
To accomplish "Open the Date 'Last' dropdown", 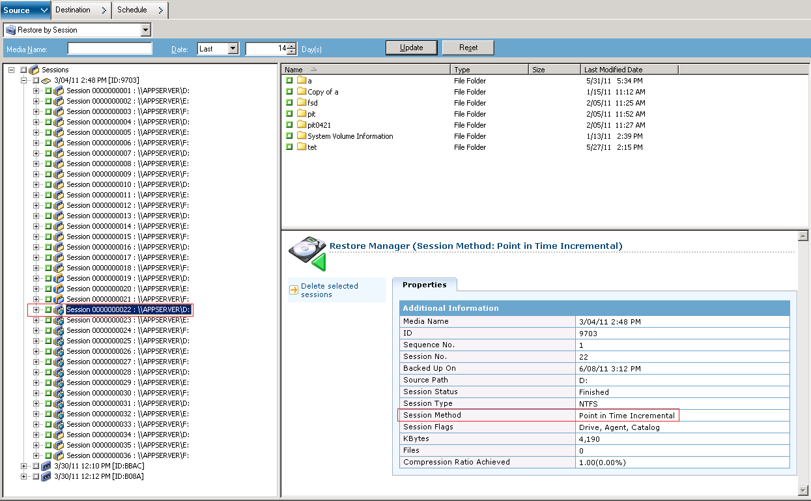I will click(233, 49).
